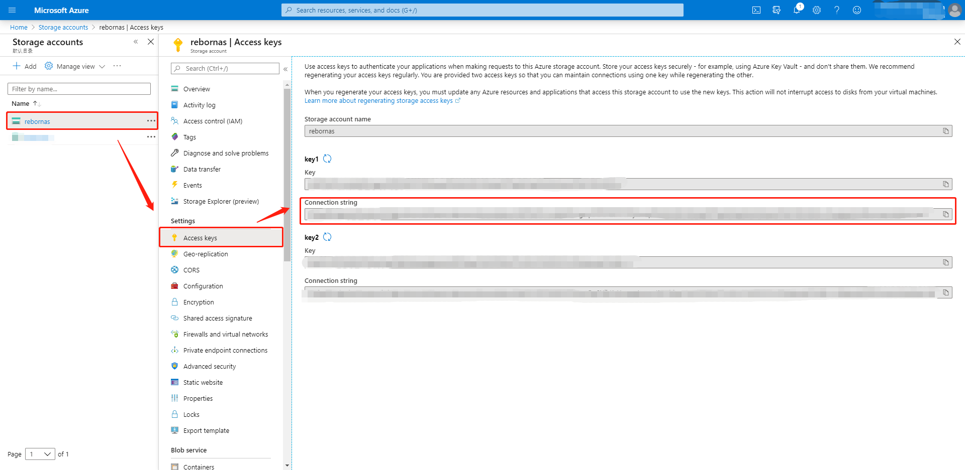Select Firewalls and virtual networks
965x470 pixels.
[225, 334]
